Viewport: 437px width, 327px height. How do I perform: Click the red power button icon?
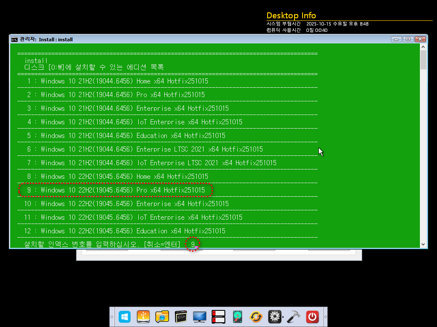click(x=312, y=317)
